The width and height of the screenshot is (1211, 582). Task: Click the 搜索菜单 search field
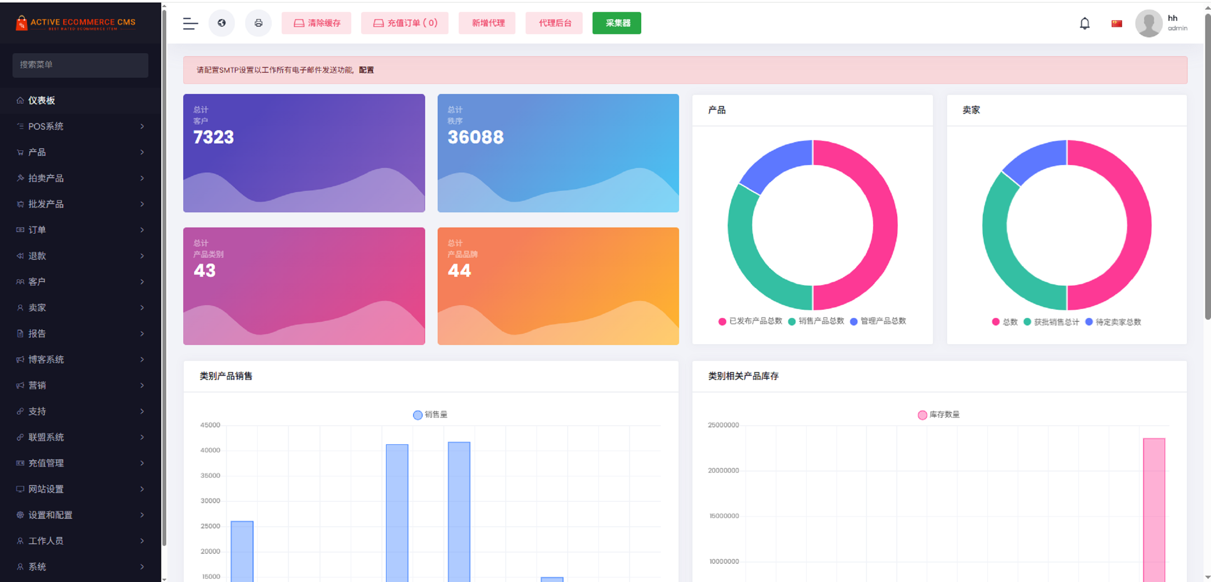pos(80,65)
